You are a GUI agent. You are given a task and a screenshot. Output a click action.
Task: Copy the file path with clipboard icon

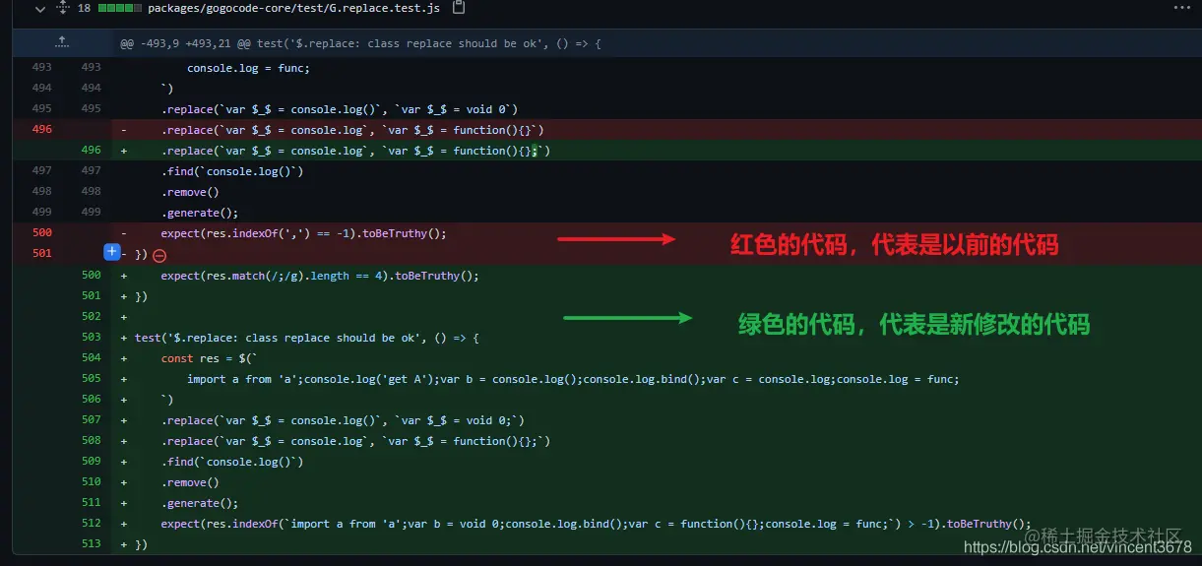point(459,8)
